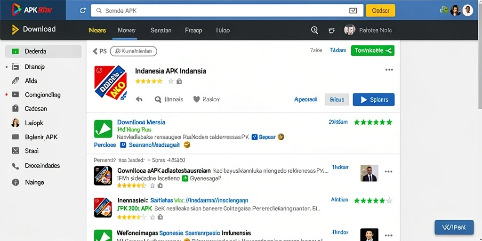Click the green five-star rating of Downlloa Mersia
This screenshot has width=482, height=241.
point(373,122)
